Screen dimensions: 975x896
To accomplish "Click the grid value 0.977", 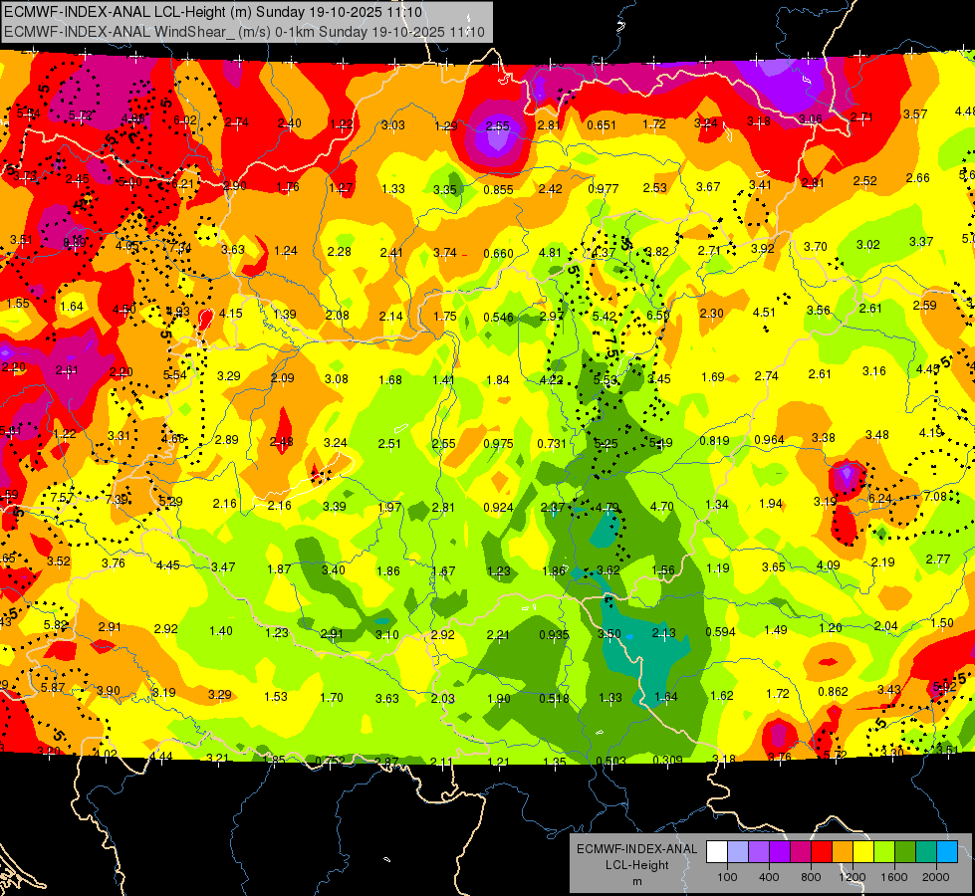I will (x=604, y=188).
